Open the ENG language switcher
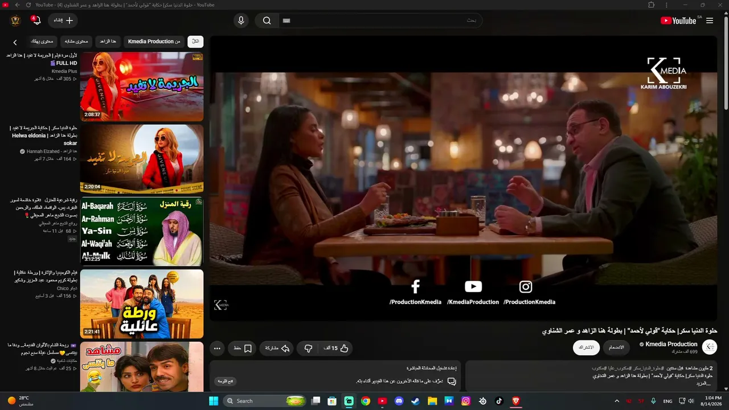The width and height of the screenshot is (729, 410). [x=667, y=401]
